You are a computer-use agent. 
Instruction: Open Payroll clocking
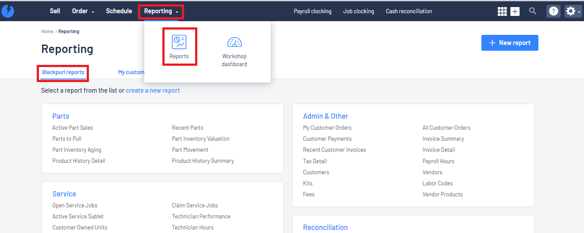(312, 11)
